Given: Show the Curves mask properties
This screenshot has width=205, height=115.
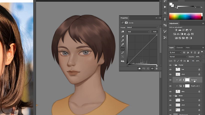Looking at the screenshot, I should coord(126,23).
